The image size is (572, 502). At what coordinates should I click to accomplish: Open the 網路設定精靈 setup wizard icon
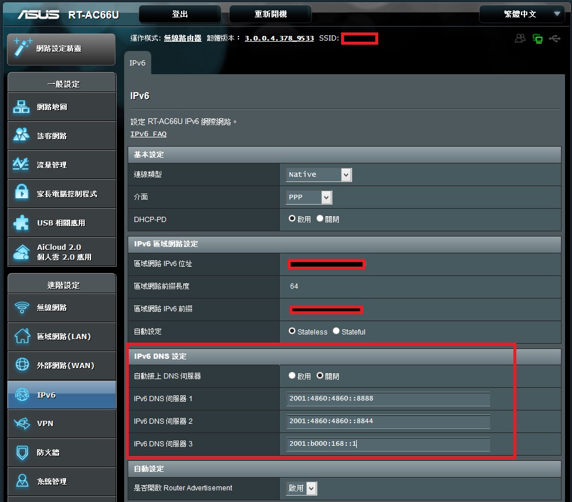pos(22,47)
